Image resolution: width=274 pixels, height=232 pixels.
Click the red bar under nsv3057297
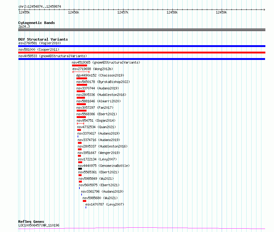(x=82, y=111)
